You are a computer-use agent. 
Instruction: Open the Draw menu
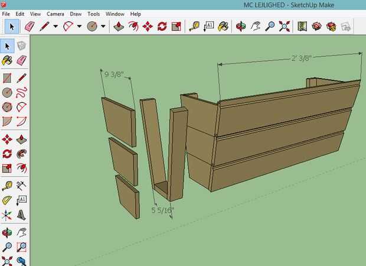76,14
